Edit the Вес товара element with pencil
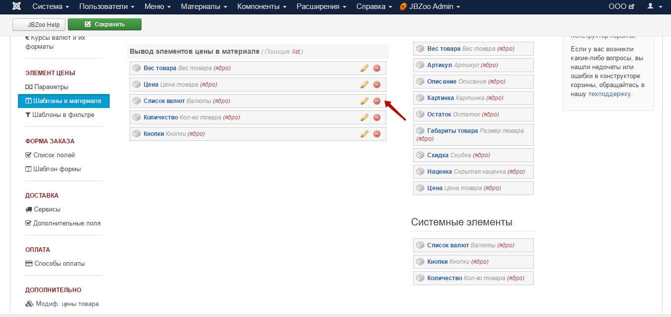Screen dimensions: 671x317 click(x=364, y=68)
